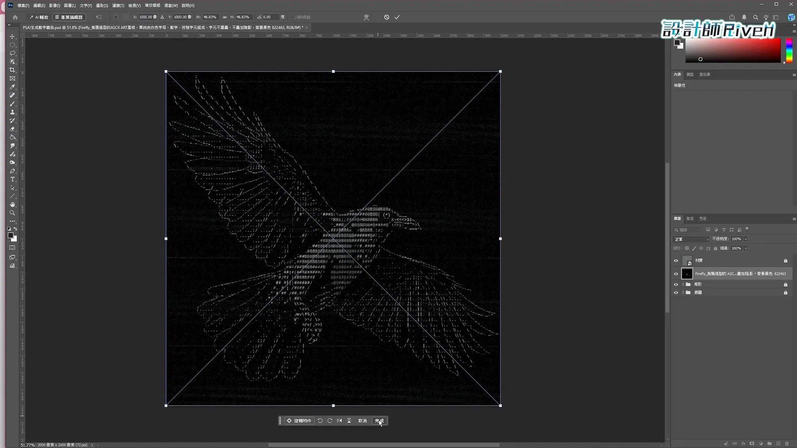Select the Zoom tool
Image resolution: width=797 pixels, height=448 pixels.
click(12, 213)
